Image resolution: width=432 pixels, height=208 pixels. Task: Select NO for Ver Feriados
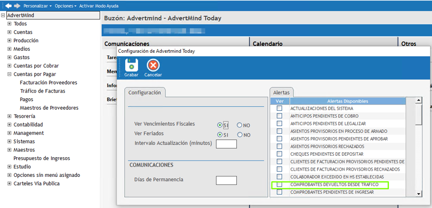pyautogui.click(x=239, y=135)
